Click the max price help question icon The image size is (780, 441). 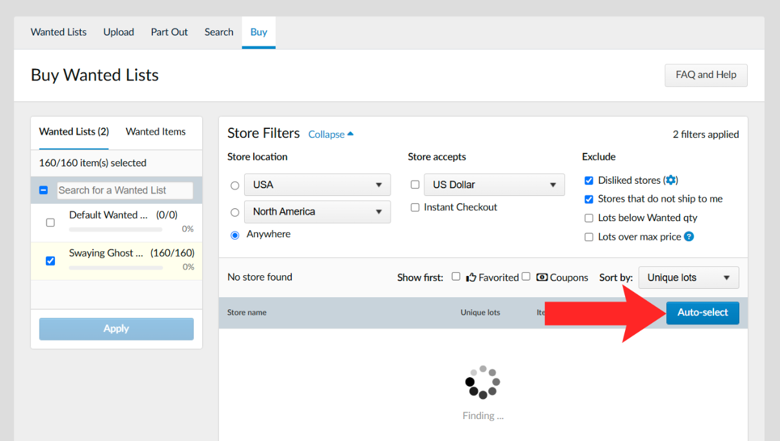[689, 237]
